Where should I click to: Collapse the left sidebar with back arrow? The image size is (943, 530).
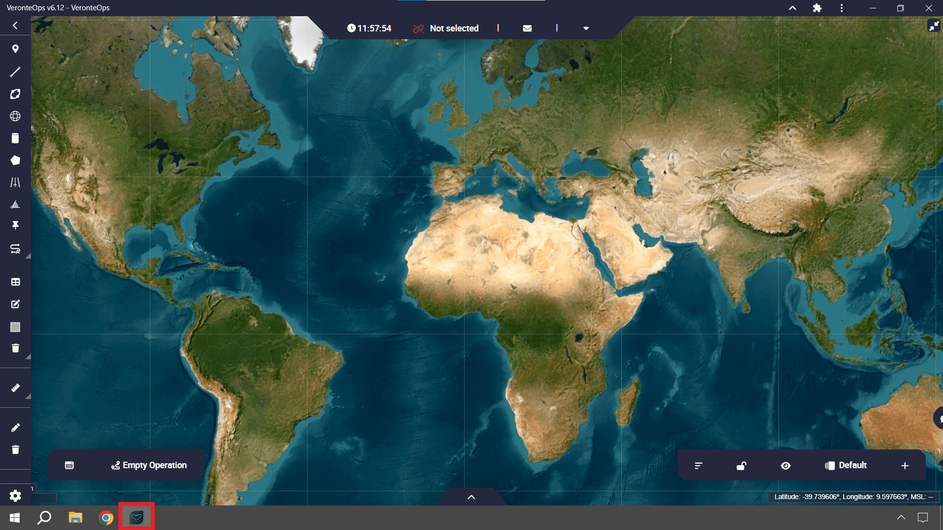[15, 26]
